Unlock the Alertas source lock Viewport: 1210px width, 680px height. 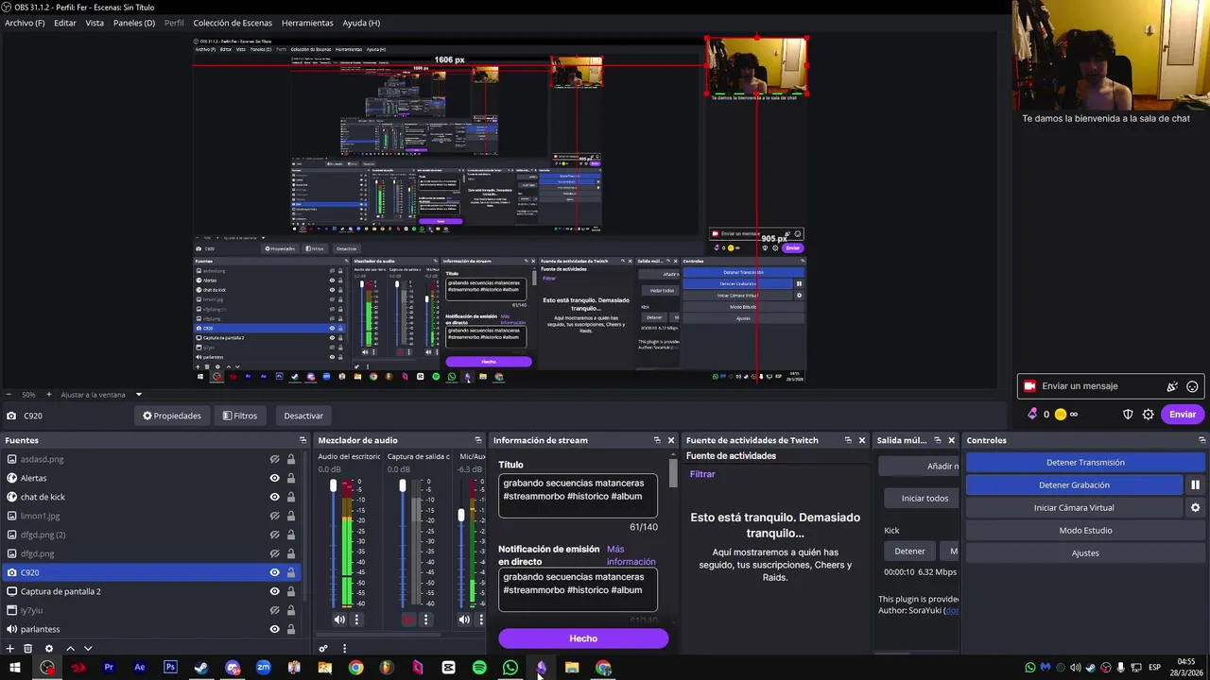(x=290, y=478)
